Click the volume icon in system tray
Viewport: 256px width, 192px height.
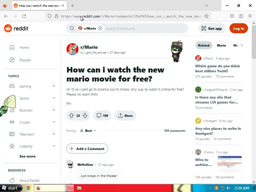coord(228,188)
